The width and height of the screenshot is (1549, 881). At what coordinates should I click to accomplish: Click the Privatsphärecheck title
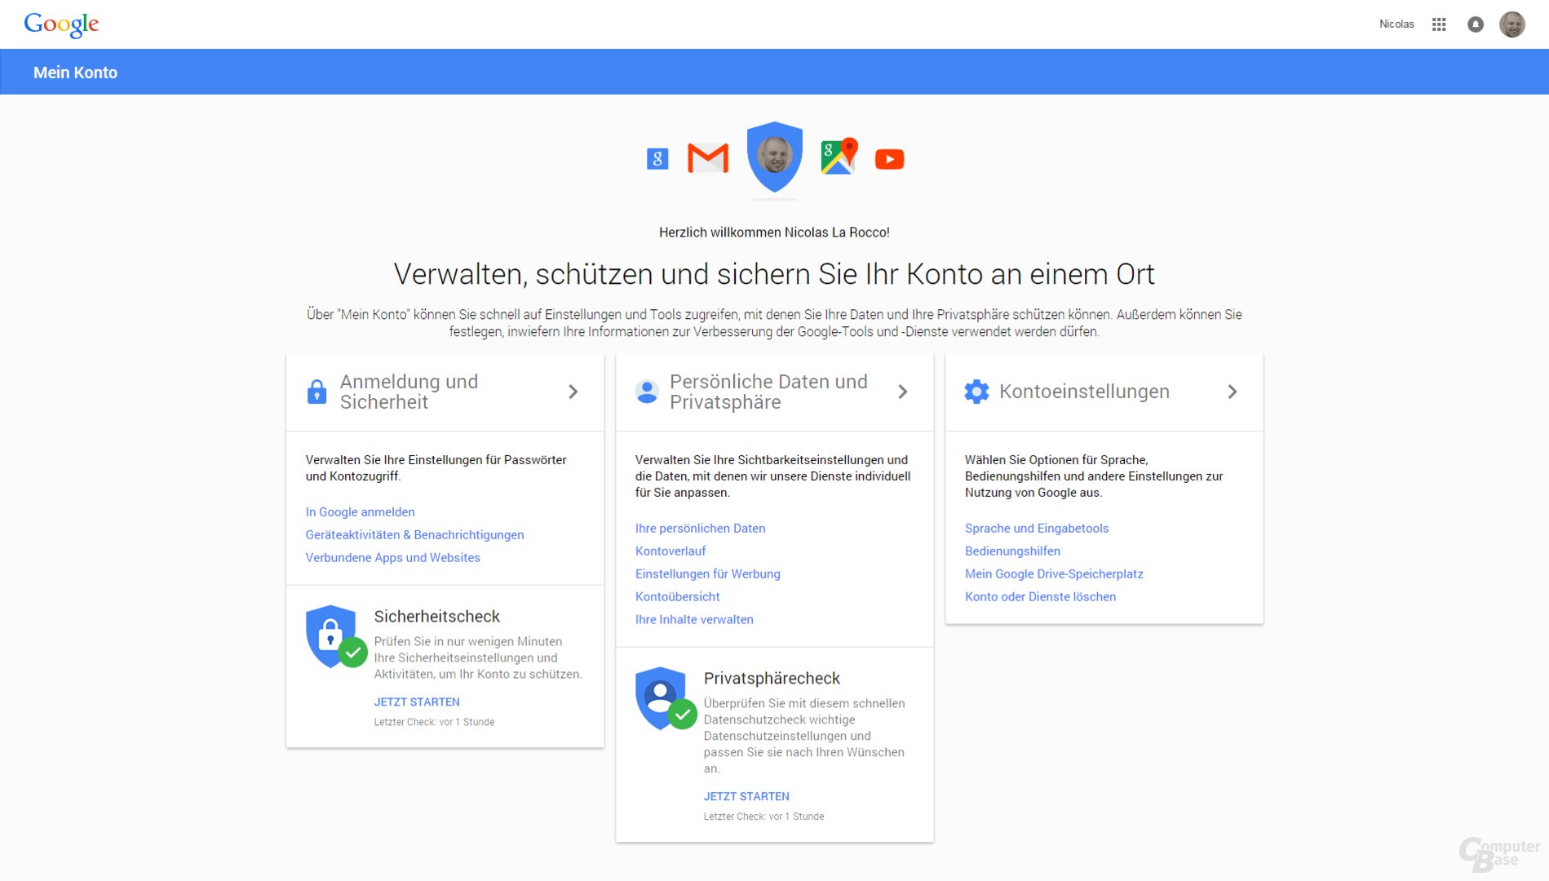pyautogui.click(x=772, y=679)
